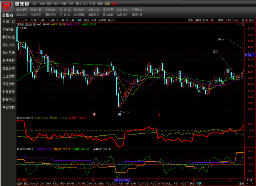
Task: Click the minus zoom button at the bottom right
Action: click(252, 184)
